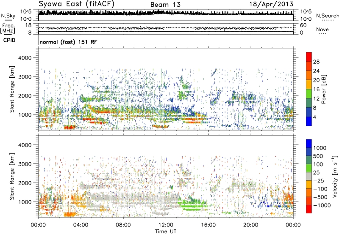
Task: Click the CPID row label
Action: pos(9,40)
